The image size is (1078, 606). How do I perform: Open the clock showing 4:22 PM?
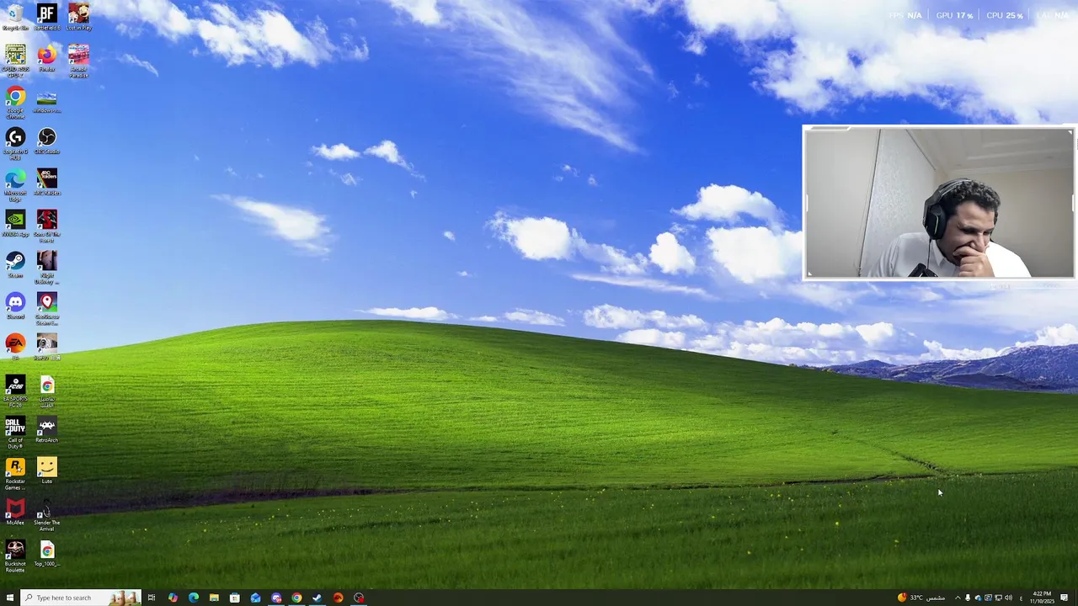point(1043,598)
